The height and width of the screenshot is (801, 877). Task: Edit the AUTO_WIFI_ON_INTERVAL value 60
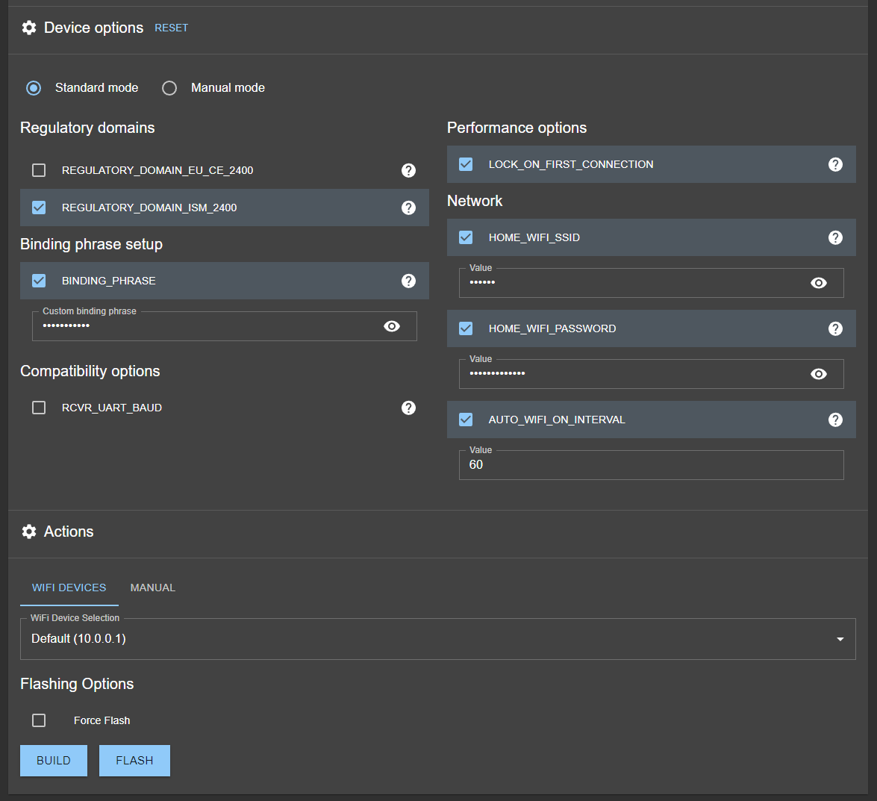651,465
